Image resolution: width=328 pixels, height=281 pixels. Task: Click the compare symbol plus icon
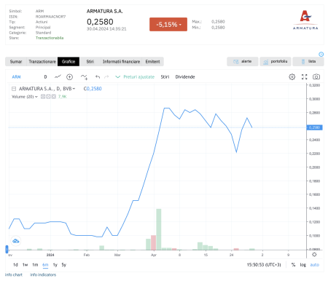coord(70,77)
